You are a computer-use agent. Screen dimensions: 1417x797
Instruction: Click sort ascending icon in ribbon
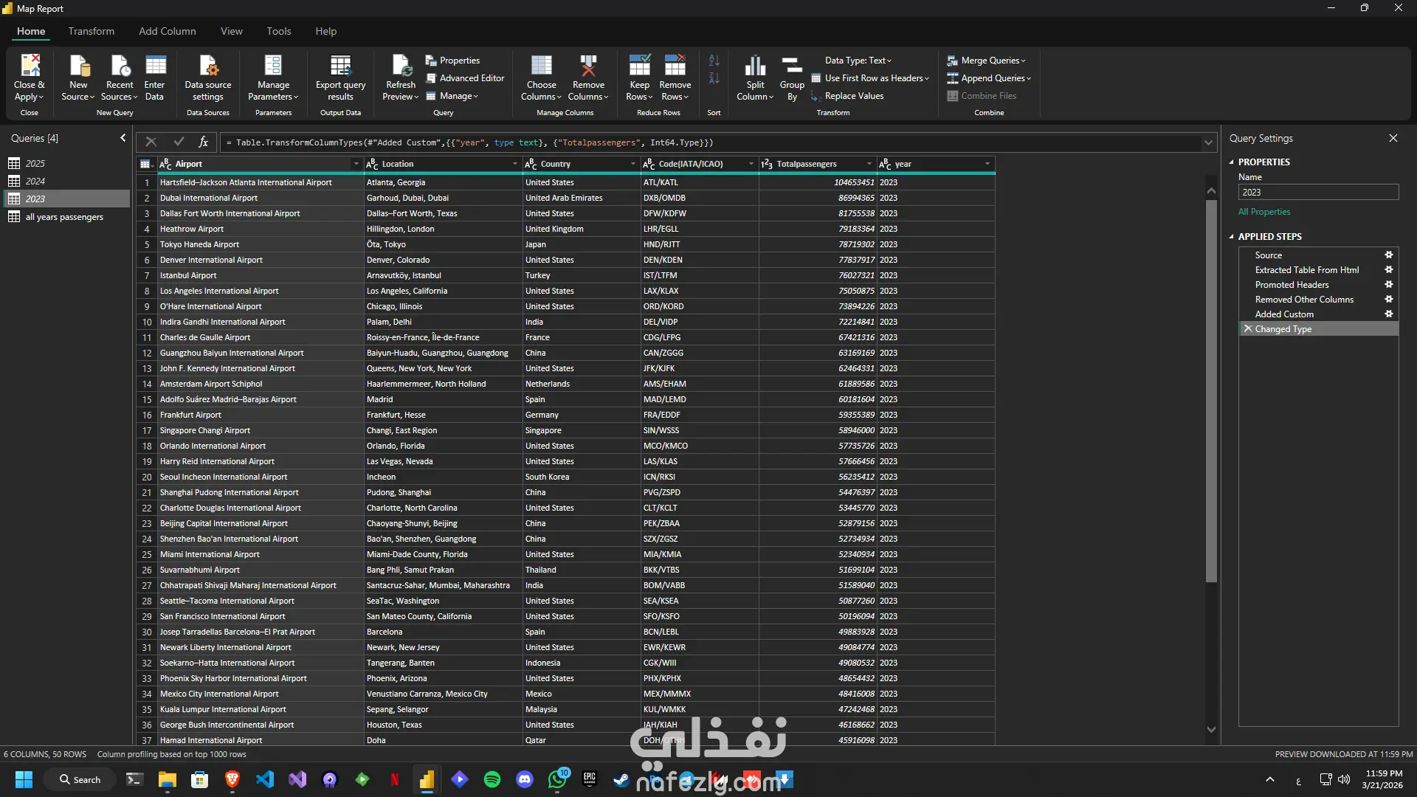(x=714, y=61)
